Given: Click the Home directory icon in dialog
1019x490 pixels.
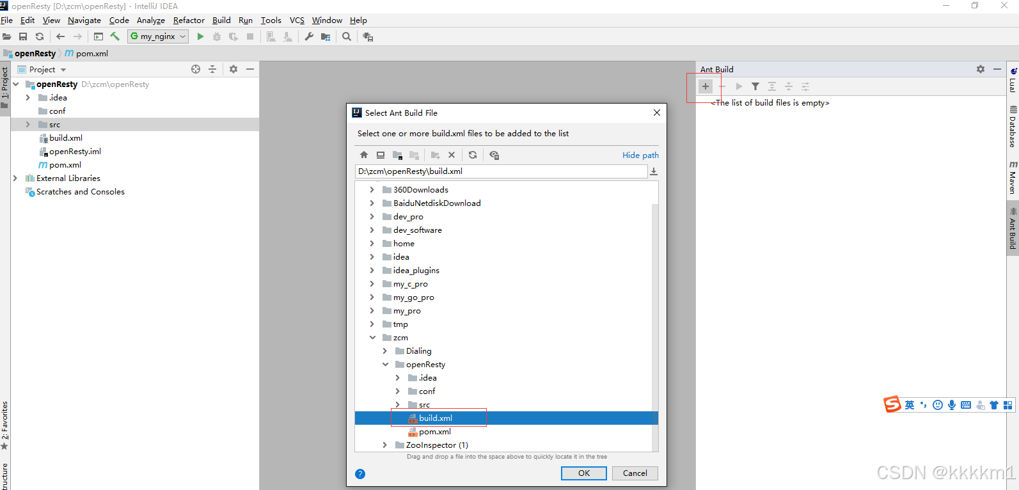Looking at the screenshot, I should point(364,155).
